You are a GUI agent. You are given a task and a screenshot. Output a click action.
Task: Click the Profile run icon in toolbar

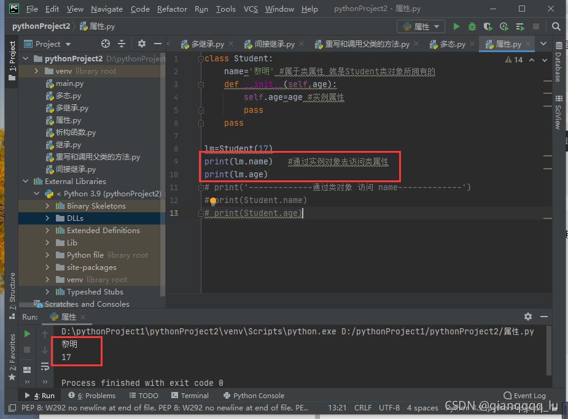pos(504,26)
